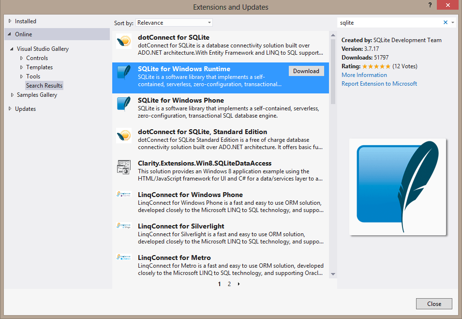Select the Online label in the left pane
Screen dimensions: 462x319
pos(24,34)
